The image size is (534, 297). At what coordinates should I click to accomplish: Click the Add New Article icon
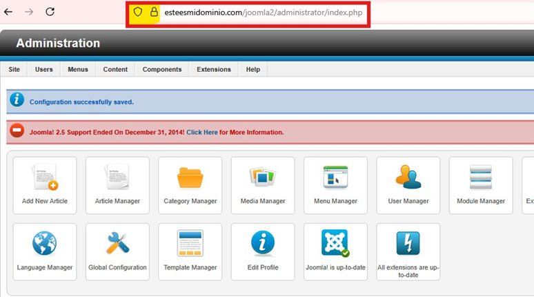tap(45, 177)
